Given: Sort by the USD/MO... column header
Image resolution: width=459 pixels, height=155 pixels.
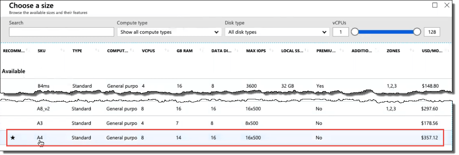Looking at the screenshot, I should pyautogui.click(x=432, y=51).
